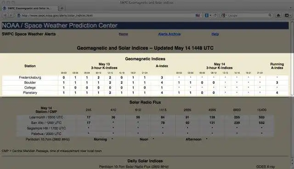Click the GOES X-ray label
Image resolution: width=294 pixels, height=169 pixels.
point(266,167)
